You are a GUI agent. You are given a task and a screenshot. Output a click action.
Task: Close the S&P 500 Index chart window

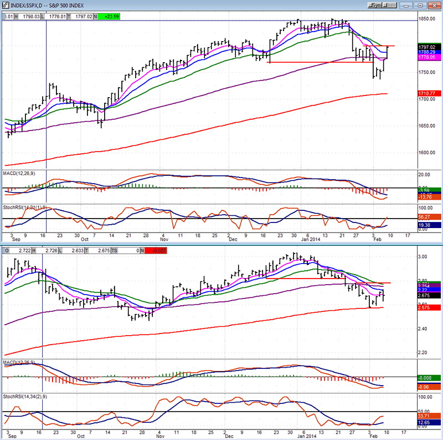point(435,6)
